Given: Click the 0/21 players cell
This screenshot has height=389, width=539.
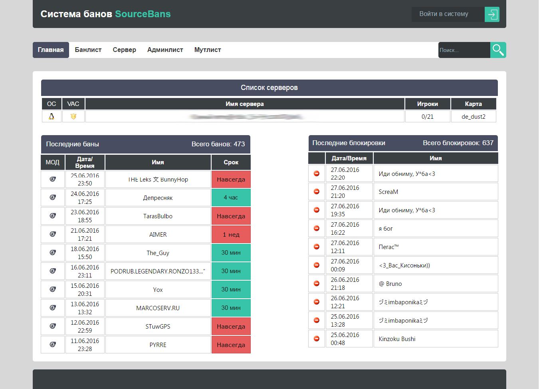Looking at the screenshot, I should pyautogui.click(x=428, y=116).
